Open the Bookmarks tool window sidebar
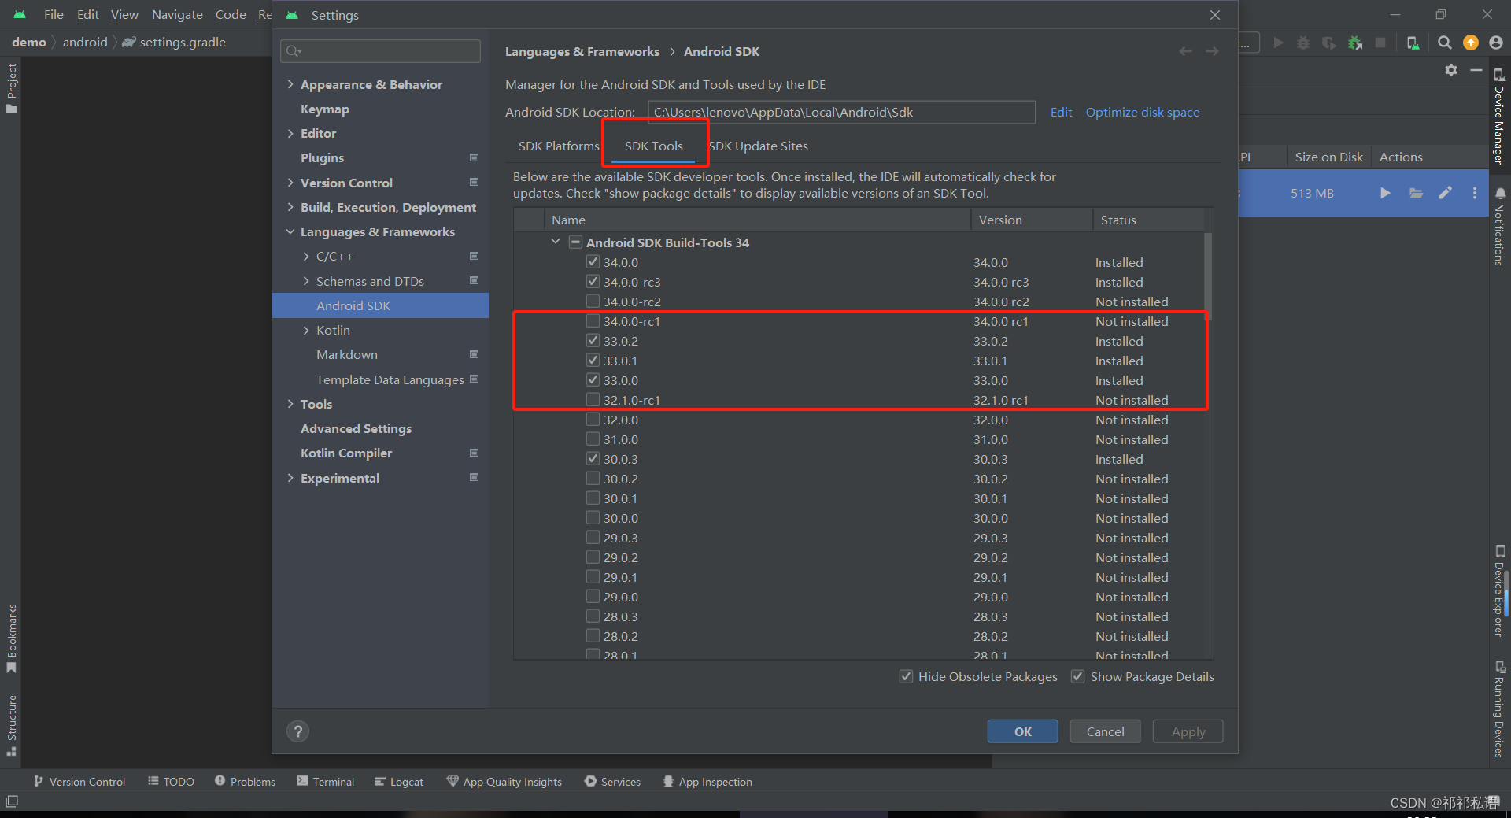 [x=11, y=638]
